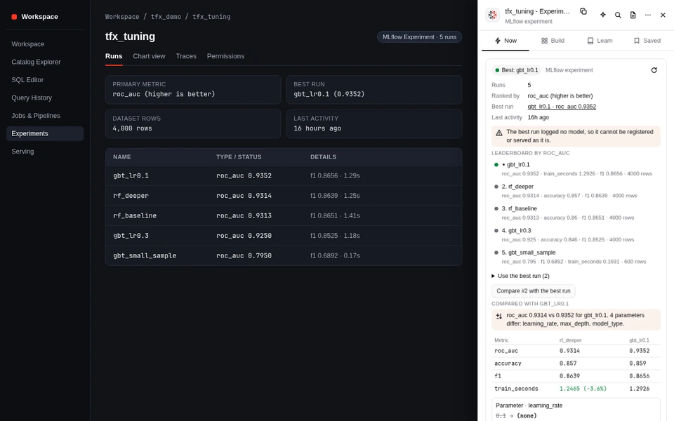Switch to the Now tab
Viewport: 674px width, 421px height.
[x=505, y=41]
